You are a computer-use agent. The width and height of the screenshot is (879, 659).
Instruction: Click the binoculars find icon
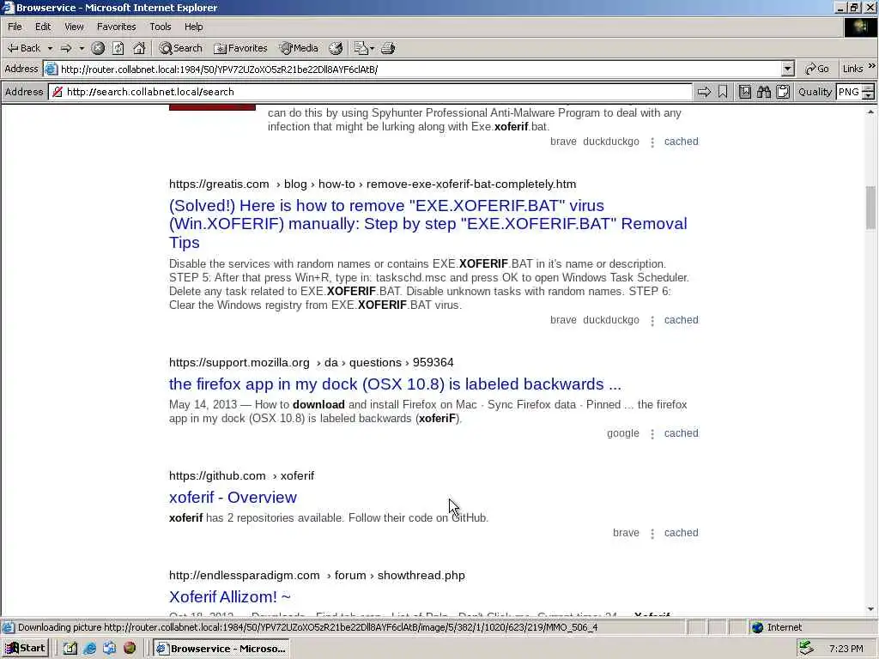tap(763, 92)
